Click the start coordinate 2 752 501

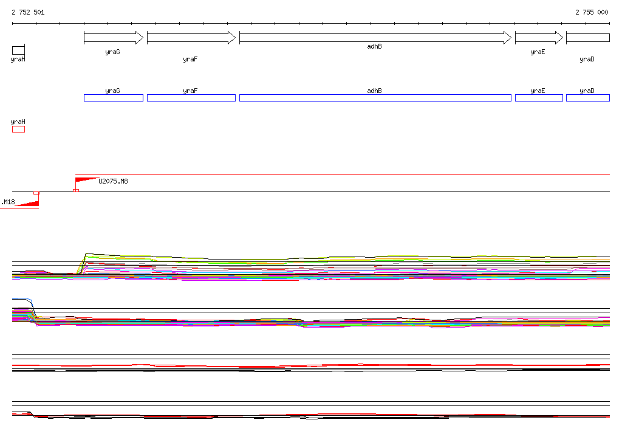point(28,12)
